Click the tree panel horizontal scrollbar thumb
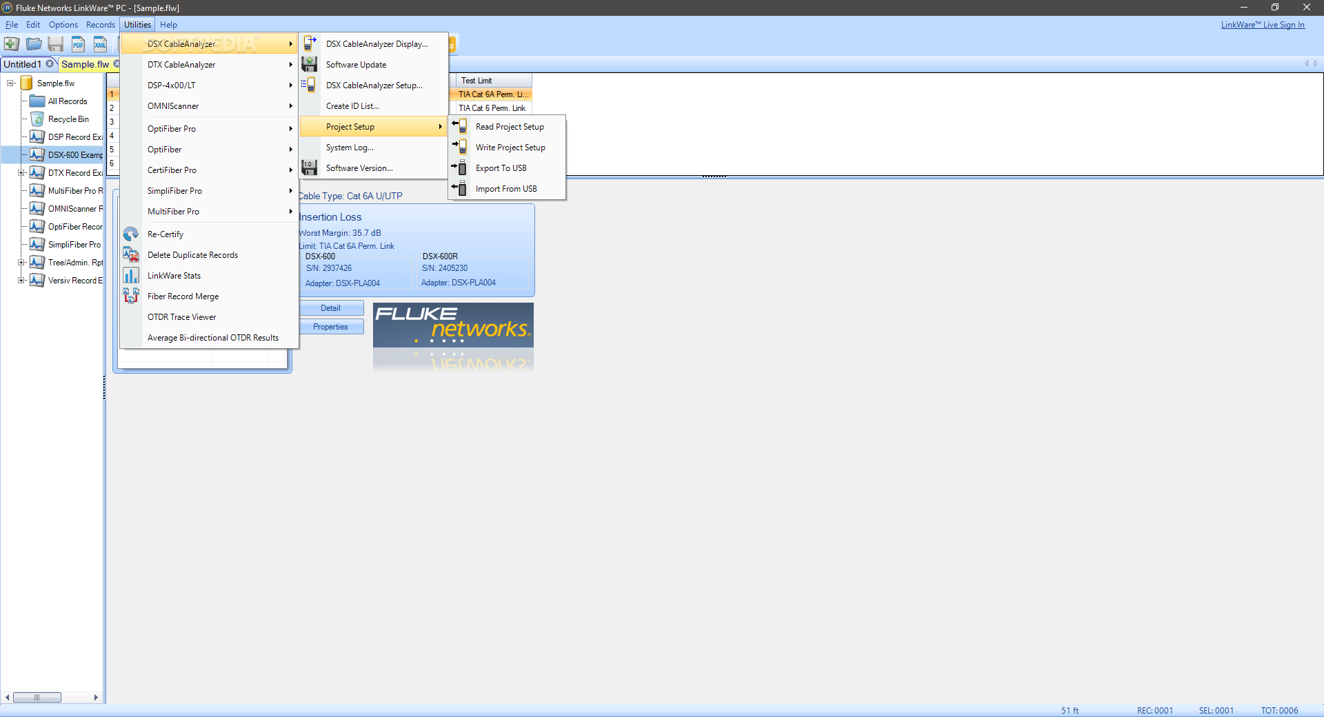This screenshot has width=1324, height=717. (37, 697)
